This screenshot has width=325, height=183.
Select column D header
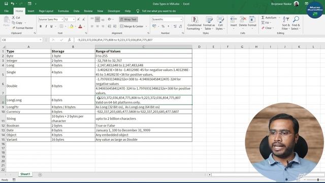point(199,47)
